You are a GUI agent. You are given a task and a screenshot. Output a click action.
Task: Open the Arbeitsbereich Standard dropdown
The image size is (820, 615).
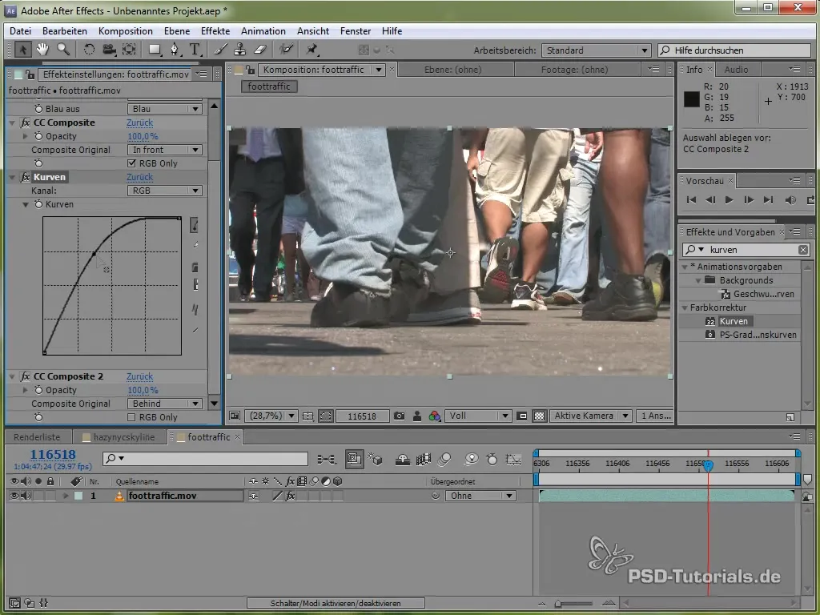(x=596, y=50)
